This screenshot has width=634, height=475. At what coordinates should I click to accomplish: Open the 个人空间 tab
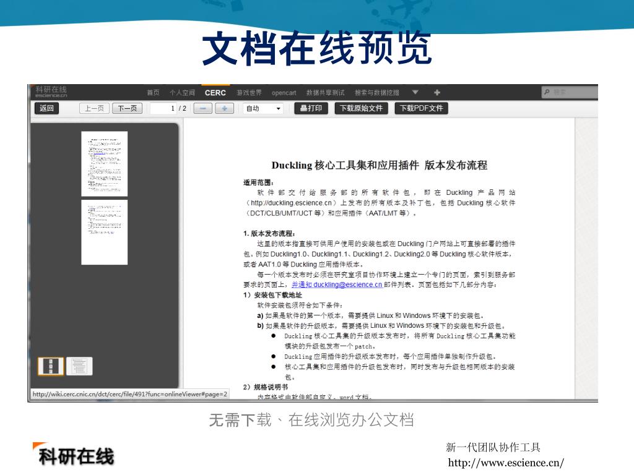click(x=182, y=93)
